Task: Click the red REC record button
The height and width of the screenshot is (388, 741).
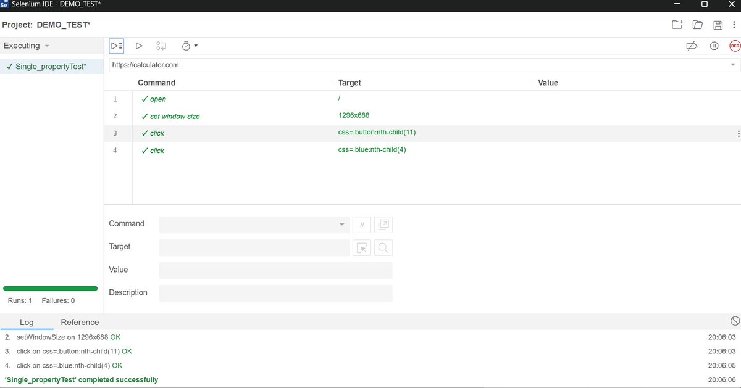Action: pyautogui.click(x=735, y=46)
